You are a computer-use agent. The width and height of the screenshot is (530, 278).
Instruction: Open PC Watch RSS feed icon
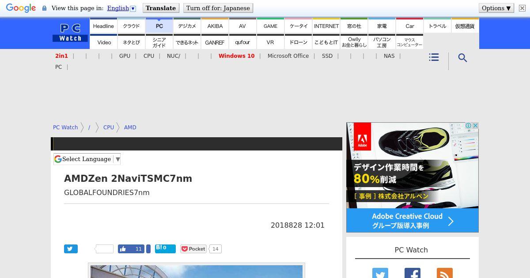[x=444, y=273]
